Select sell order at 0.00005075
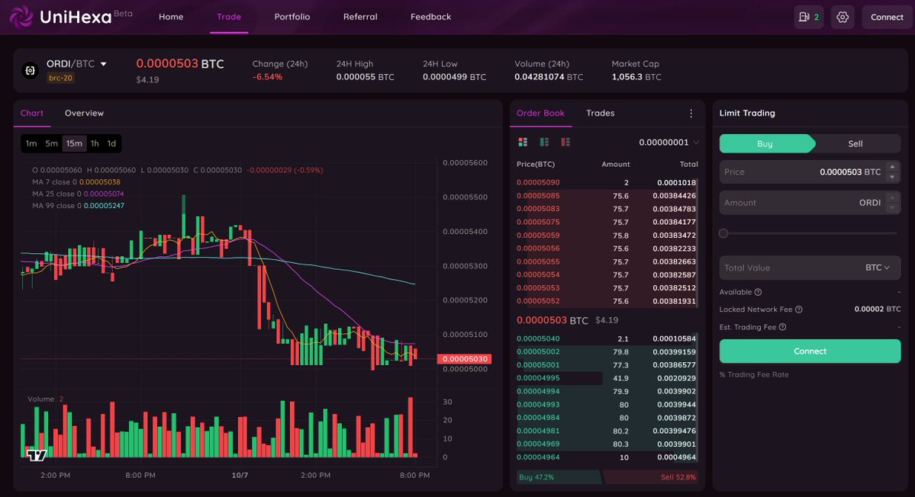The height and width of the screenshot is (497, 915). (607, 222)
